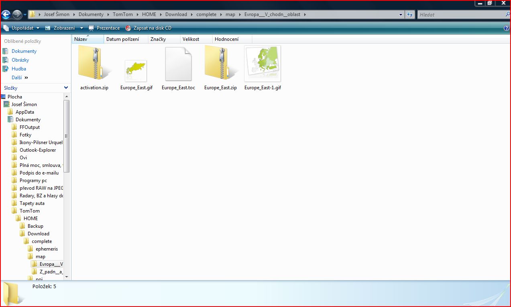
Task: Open the Obrázky favorite link
Action: [20, 60]
